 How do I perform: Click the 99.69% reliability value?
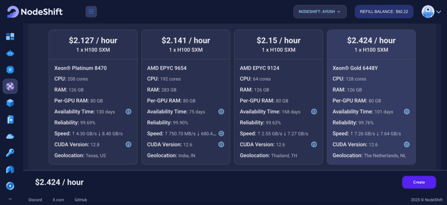tap(87, 123)
